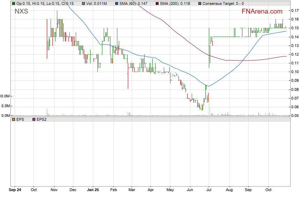This screenshot has height=197, width=300.
Task: Click the Jul month label on time axis
Action: pos(209,190)
